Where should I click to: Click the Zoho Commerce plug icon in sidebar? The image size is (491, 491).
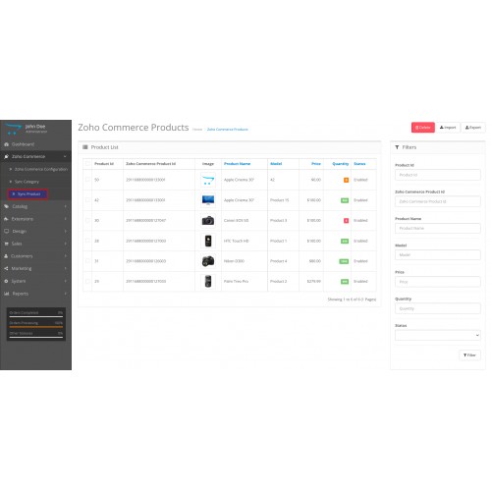click(6, 156)
